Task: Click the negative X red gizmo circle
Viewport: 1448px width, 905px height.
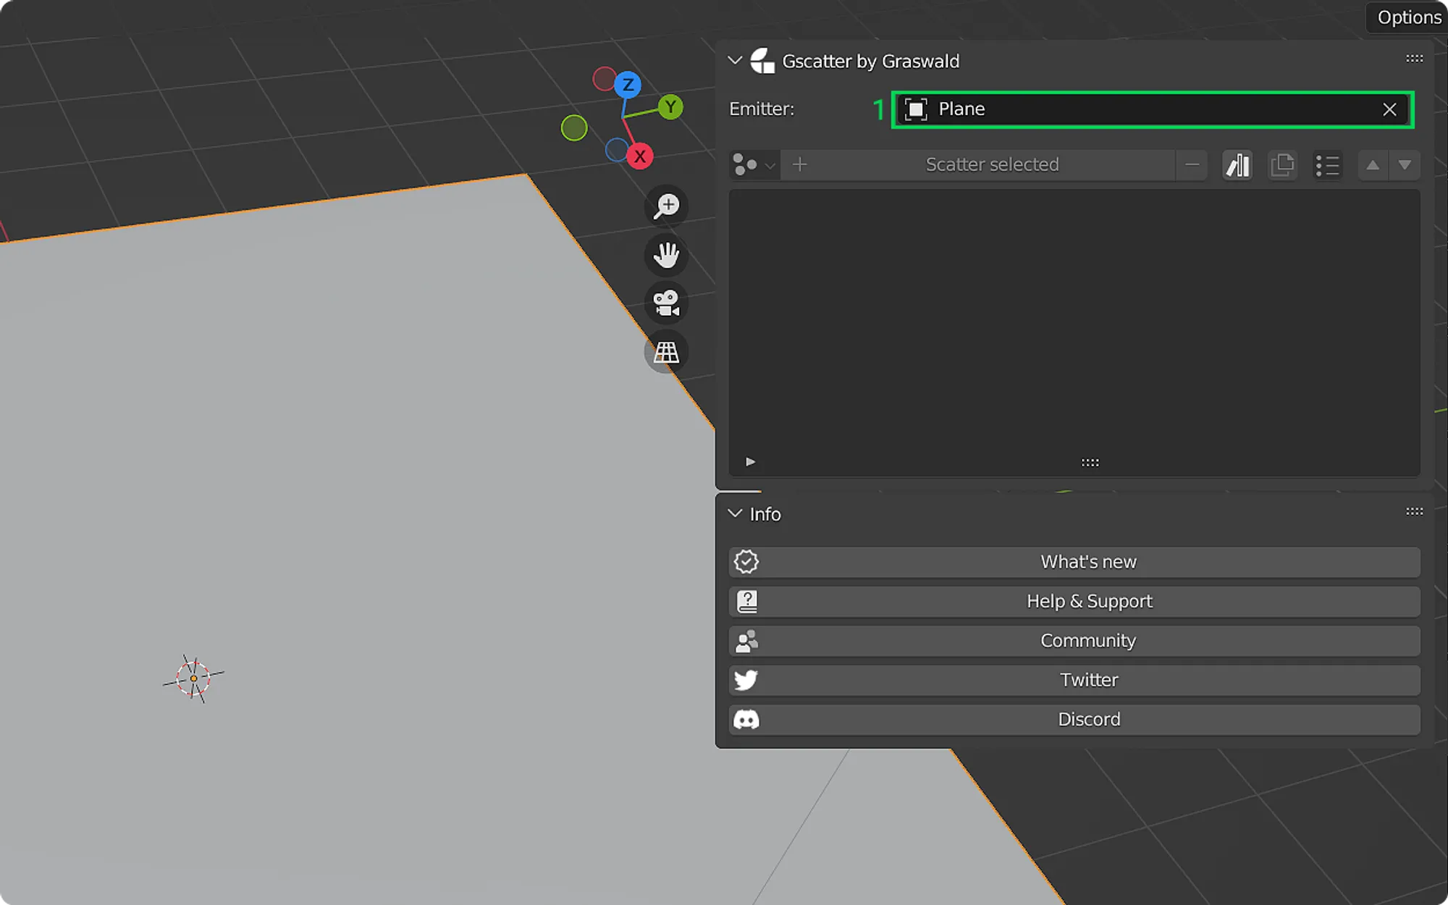Action: (x=603, y=79)
